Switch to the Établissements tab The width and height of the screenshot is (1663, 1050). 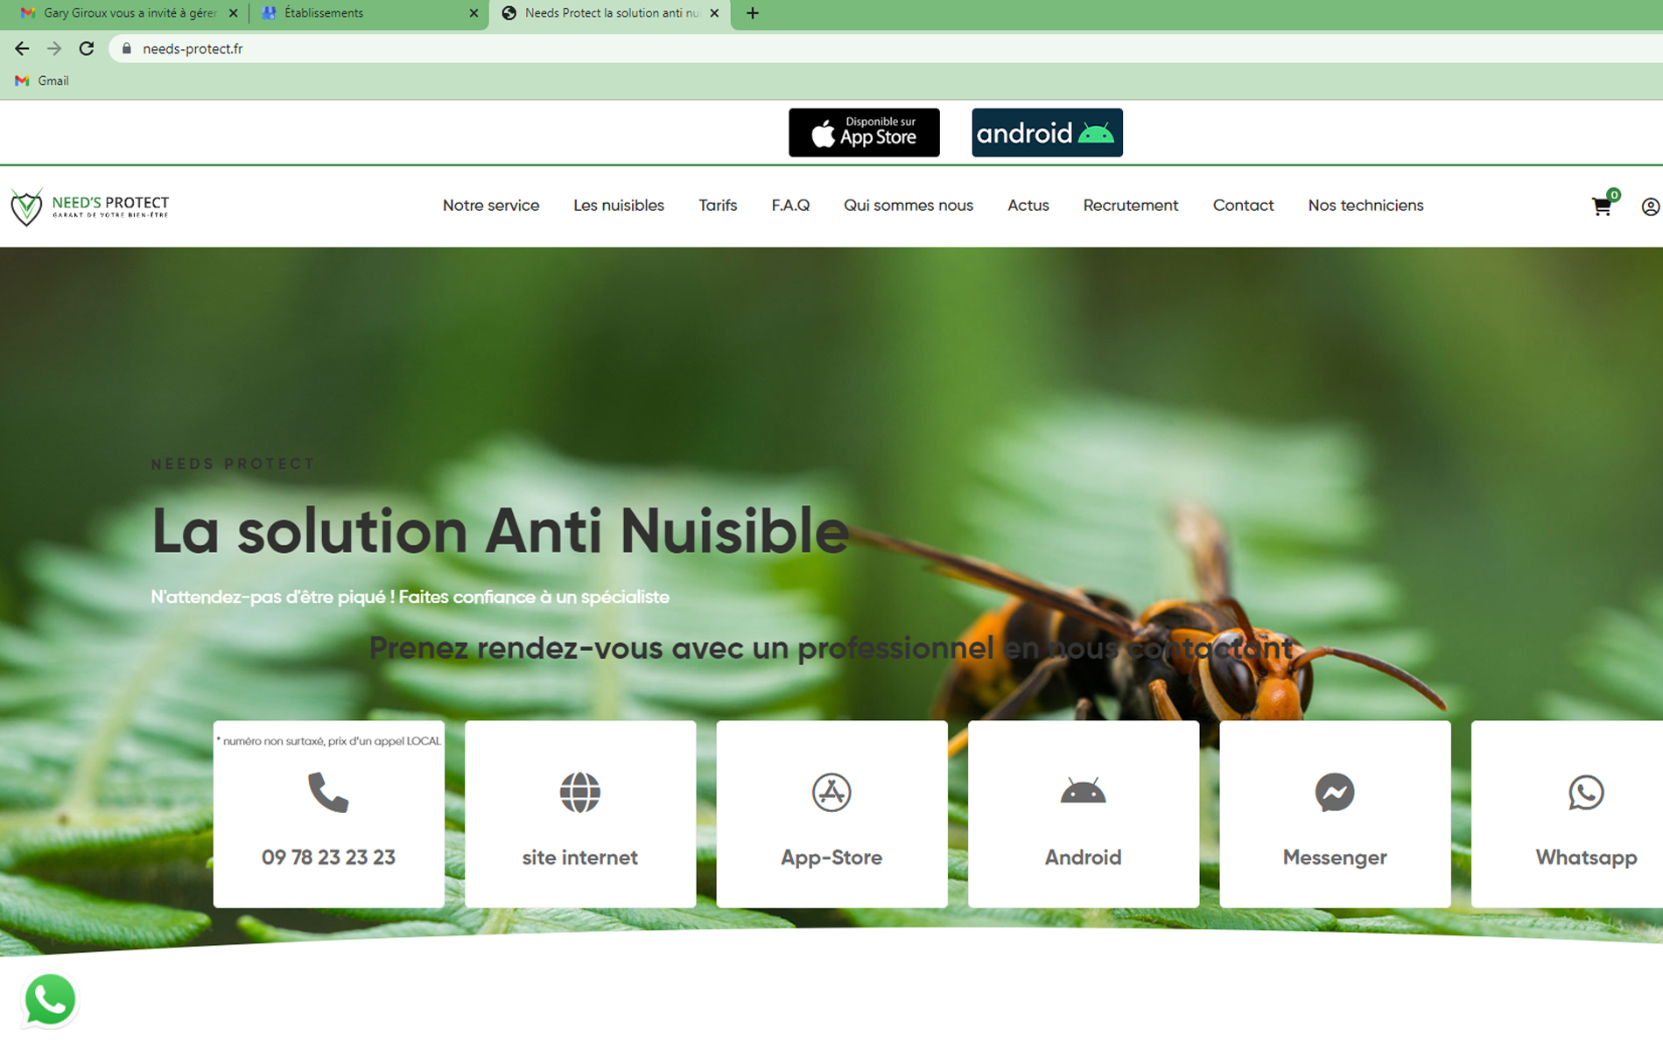368,13
